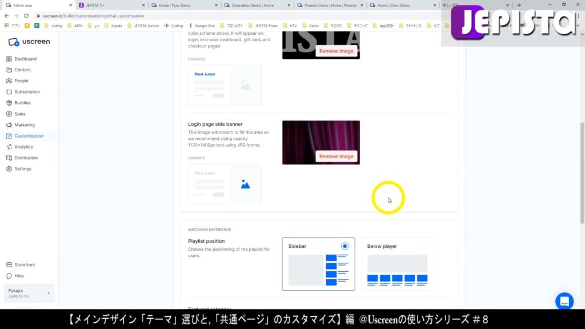
Task: Open the Coding bookmark
Action: click(x=174, y=26)
